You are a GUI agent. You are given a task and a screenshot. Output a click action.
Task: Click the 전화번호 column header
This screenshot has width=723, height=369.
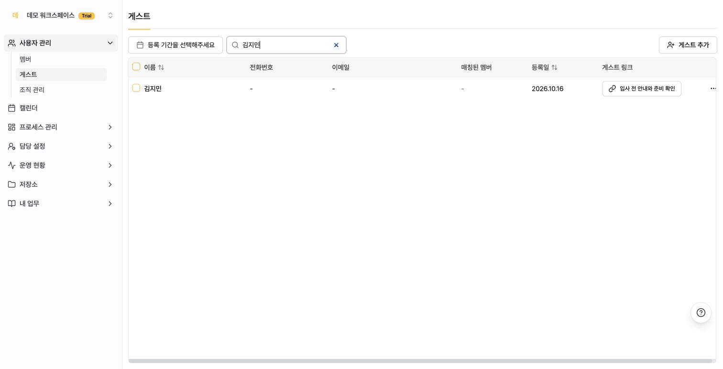262,67
